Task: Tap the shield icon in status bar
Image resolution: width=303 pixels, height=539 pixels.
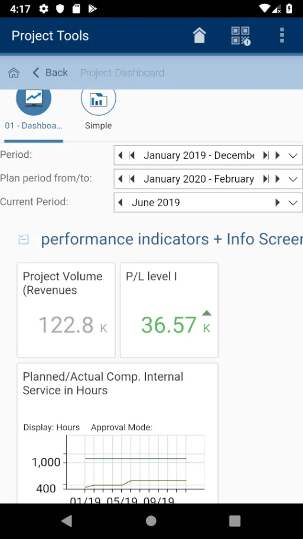Action: point(60,9)
